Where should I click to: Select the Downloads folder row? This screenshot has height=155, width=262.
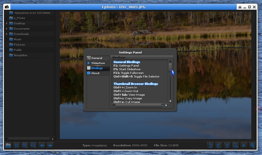point(29,34)
